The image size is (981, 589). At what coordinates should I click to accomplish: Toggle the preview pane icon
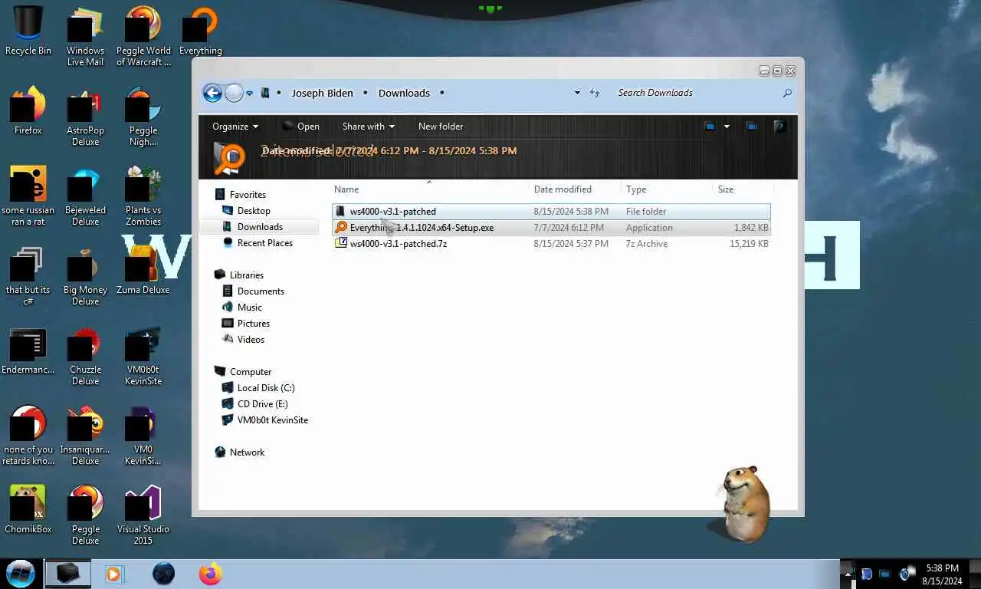(752, 127)
